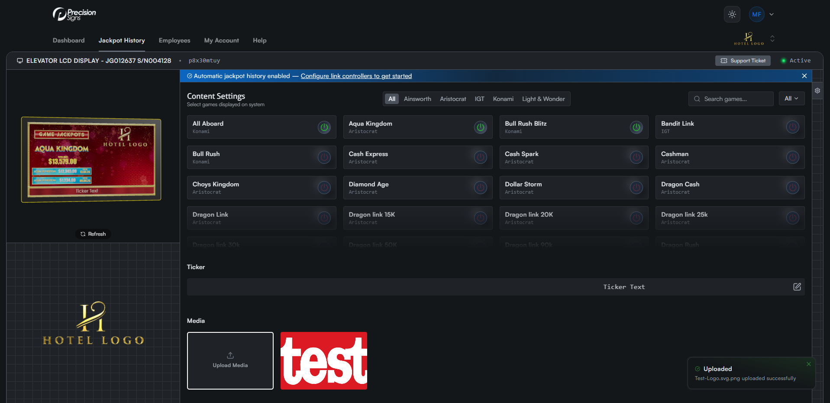Turn off the Aqua Kingdom game toggle

480,127
